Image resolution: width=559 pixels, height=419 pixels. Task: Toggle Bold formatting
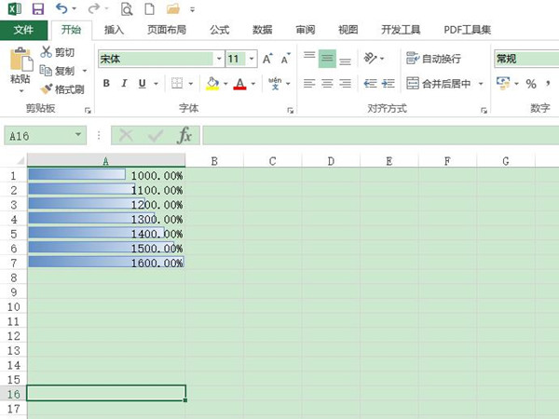(x=106, y=84)
